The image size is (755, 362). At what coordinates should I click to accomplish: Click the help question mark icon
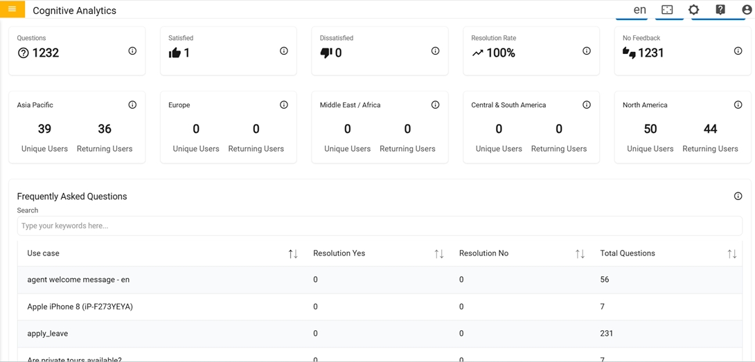[720, 10]
